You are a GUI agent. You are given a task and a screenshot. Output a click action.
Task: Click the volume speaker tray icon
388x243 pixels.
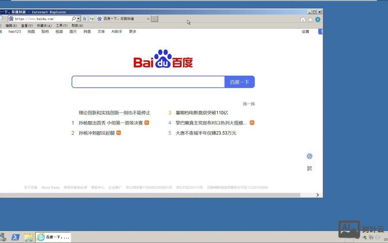point(378,237)
